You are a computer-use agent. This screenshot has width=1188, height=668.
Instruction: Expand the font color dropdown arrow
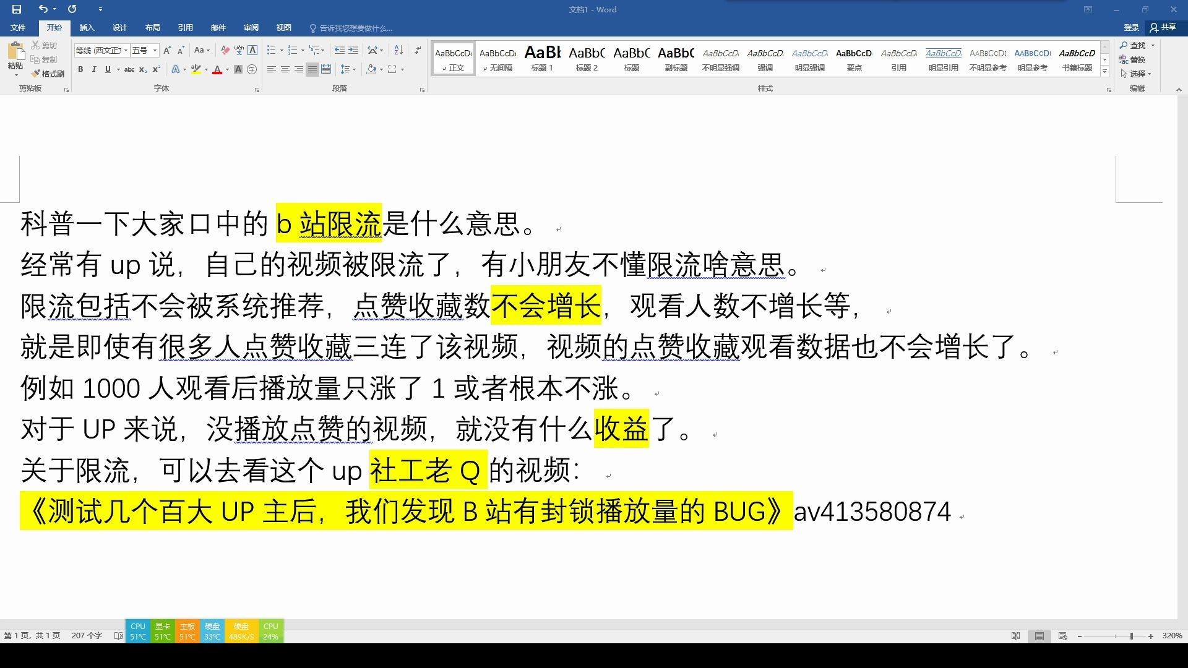click(227, 69)
